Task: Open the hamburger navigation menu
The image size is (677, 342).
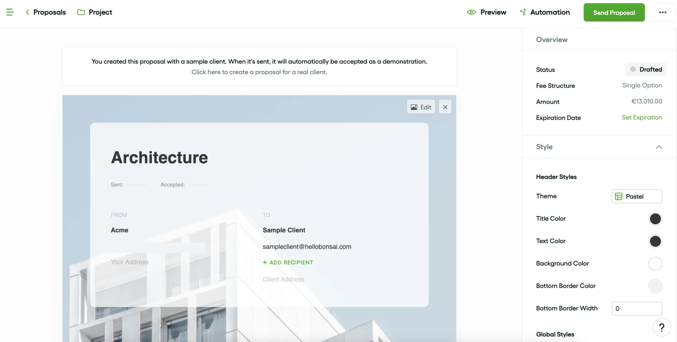Action: click(10, 12)
